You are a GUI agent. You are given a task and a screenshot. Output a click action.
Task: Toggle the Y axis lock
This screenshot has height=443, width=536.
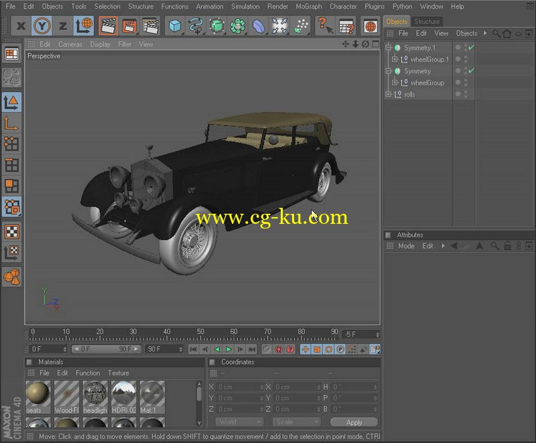pyautogui.click(x=42, y=25)
